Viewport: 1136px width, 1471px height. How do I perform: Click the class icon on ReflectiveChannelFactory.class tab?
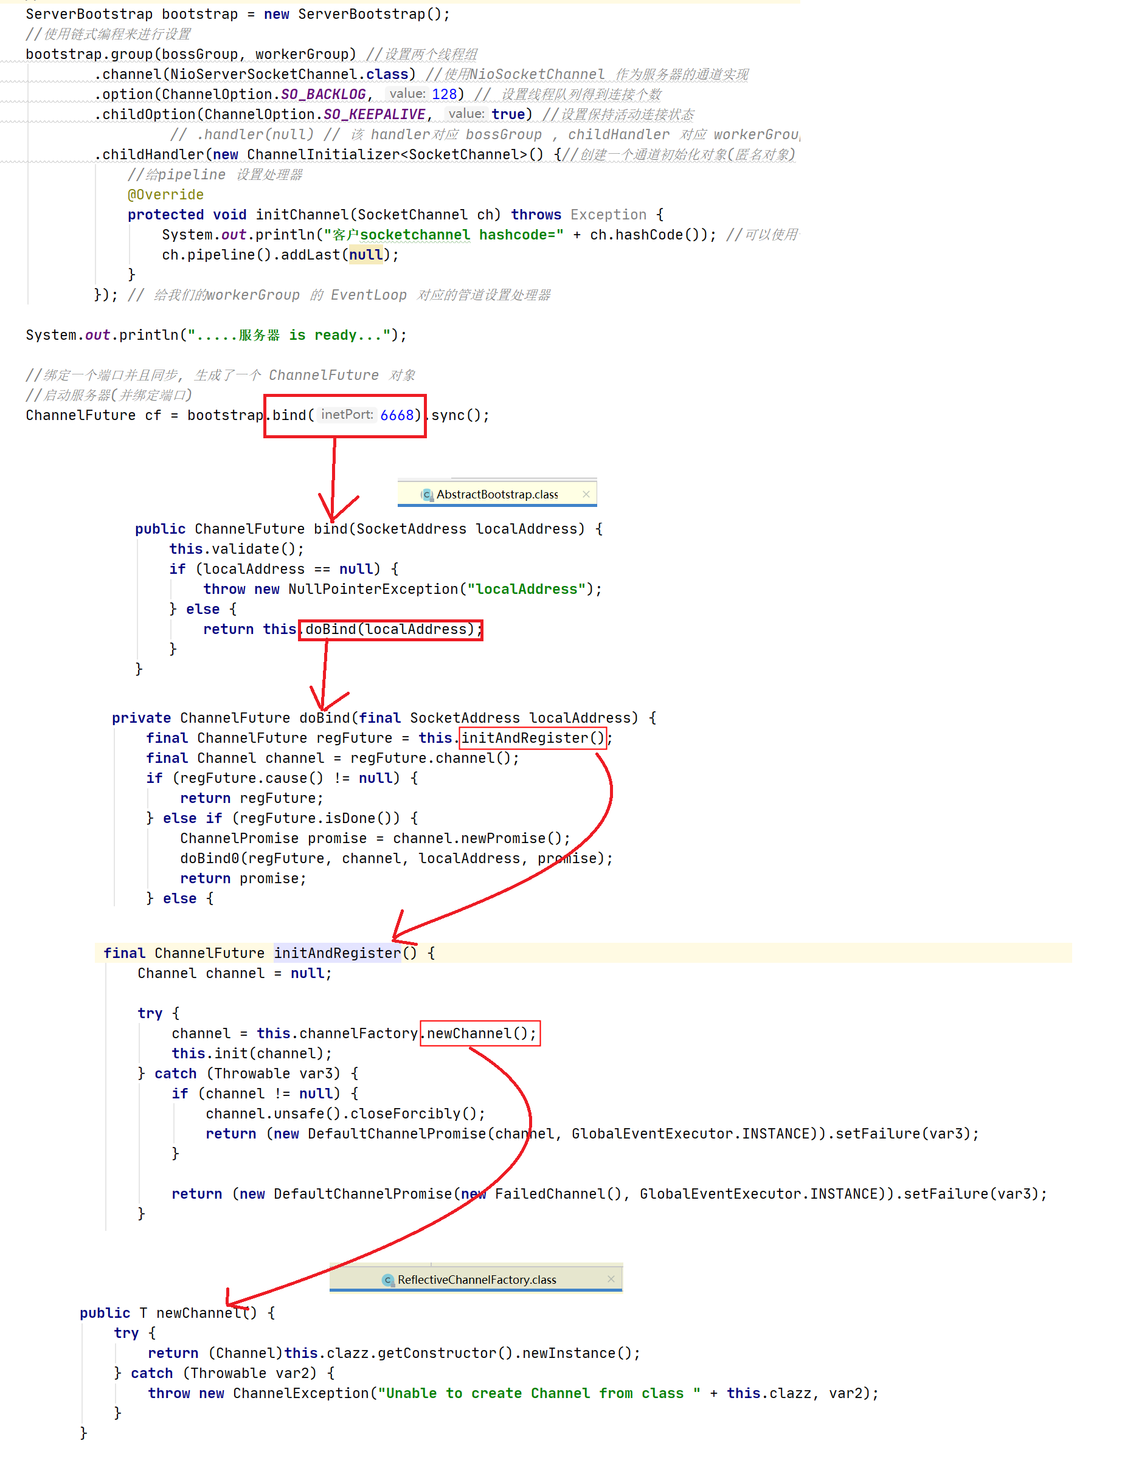[x=388, y=1280]
